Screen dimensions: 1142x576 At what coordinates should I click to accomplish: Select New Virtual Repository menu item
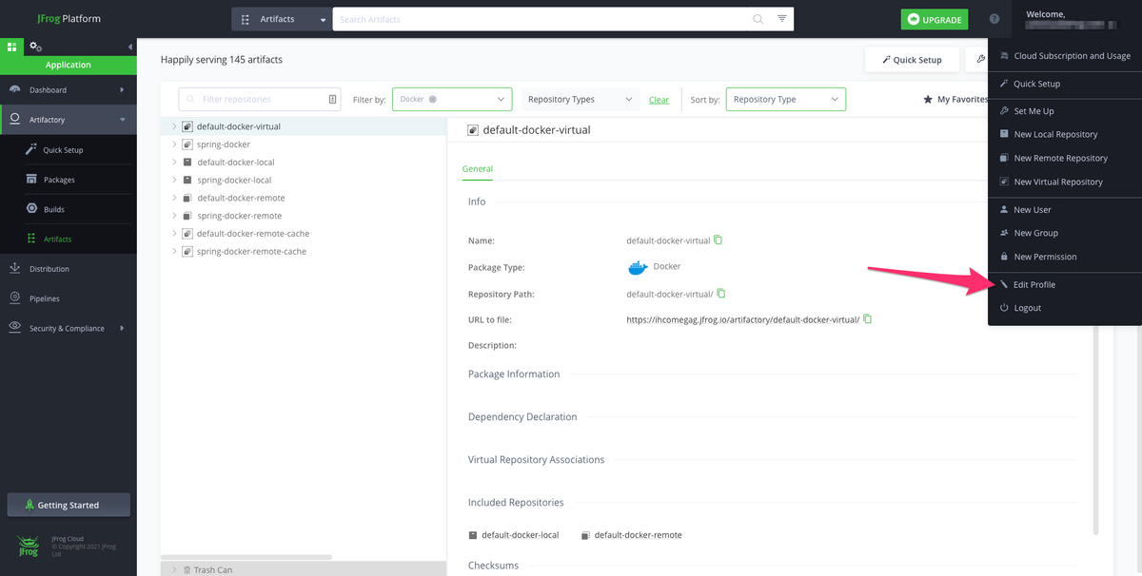(1065, 182)
